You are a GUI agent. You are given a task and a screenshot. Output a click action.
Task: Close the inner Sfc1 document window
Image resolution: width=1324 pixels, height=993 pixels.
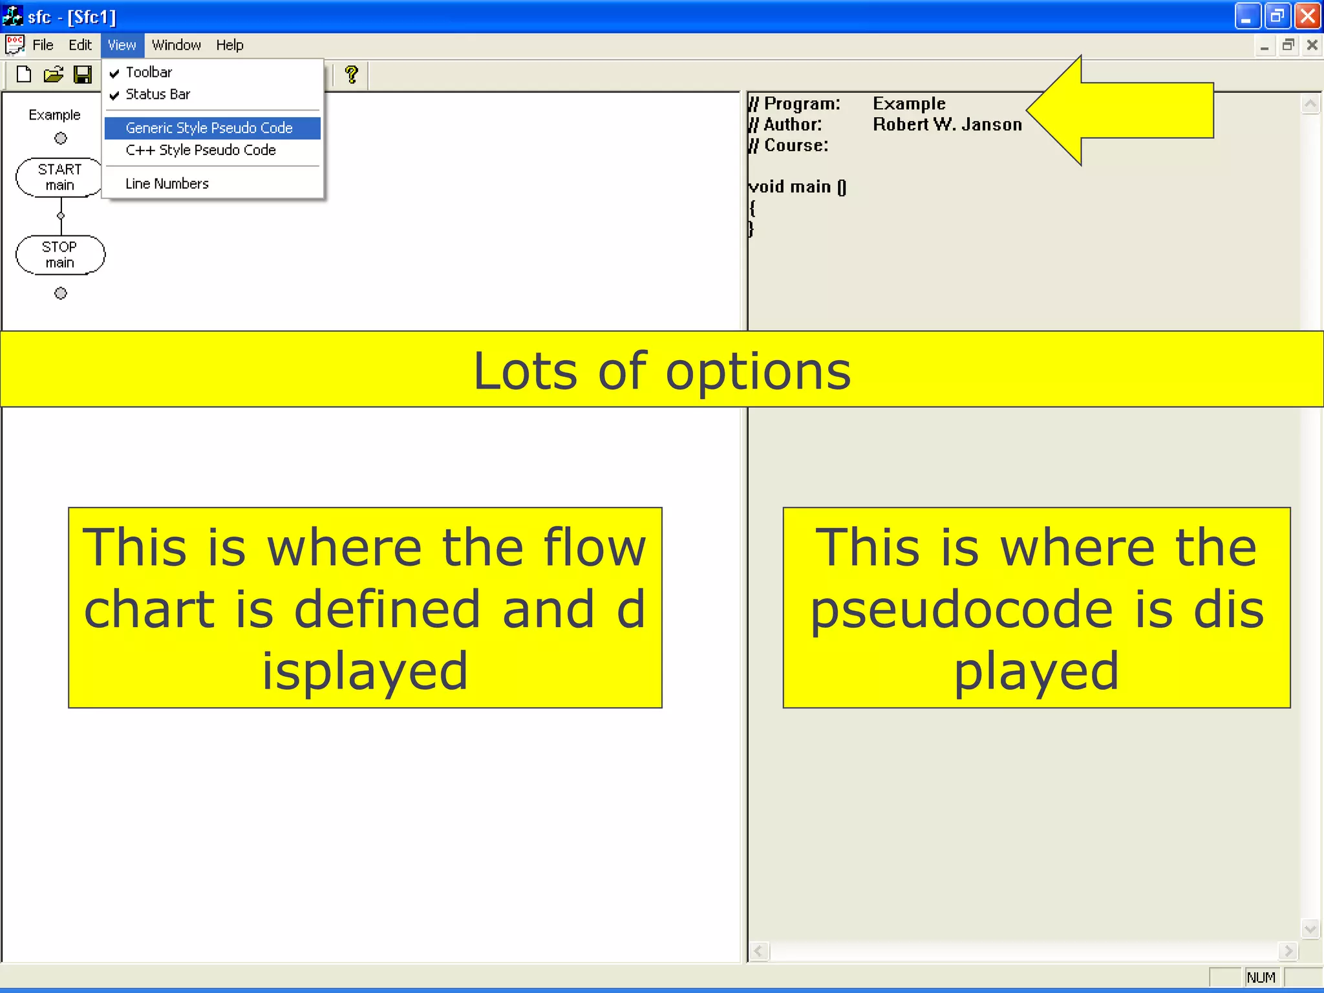pos(1312,45)
